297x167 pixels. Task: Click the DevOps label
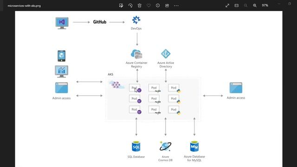click(x=136, y=28)
